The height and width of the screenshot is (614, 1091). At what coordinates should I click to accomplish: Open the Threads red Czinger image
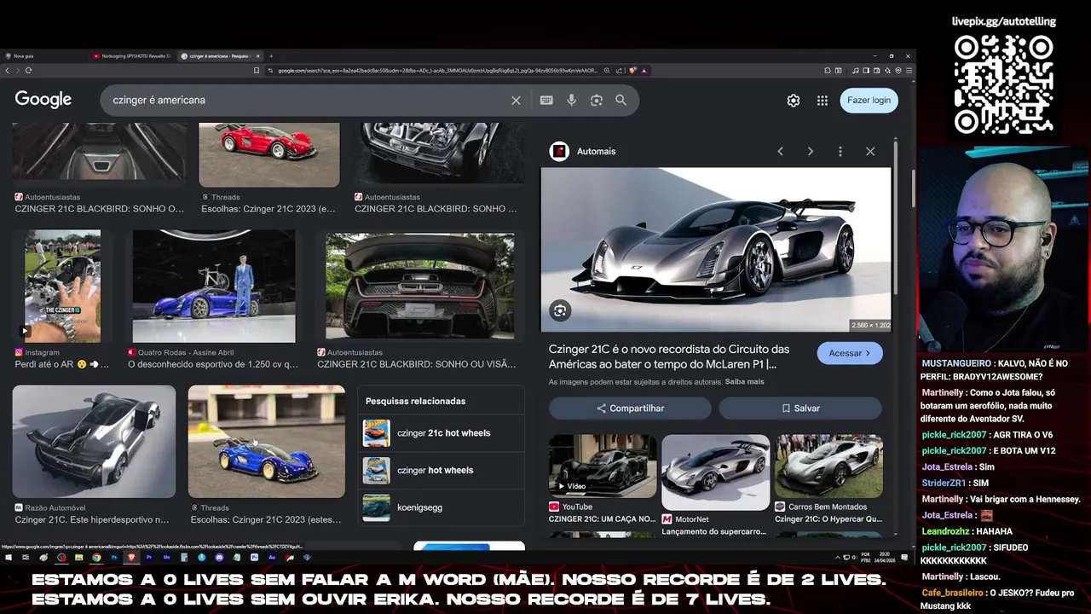click(x=269, y=154)
